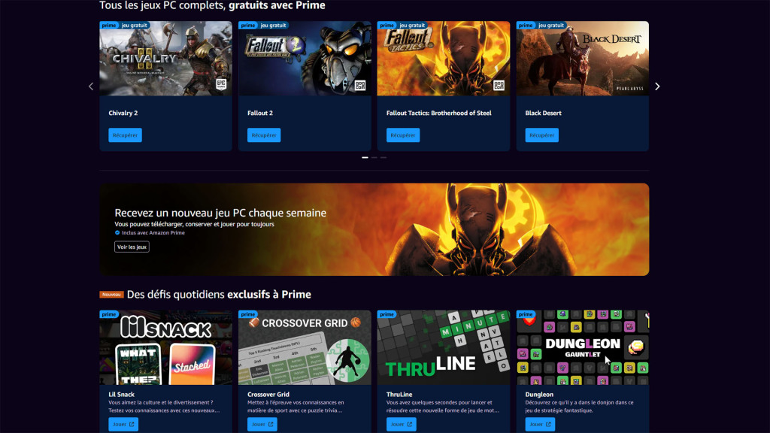The height and width of the screenshot is (433, 770).
Task: Click the prime badge on the Black Desert card
Action: tap(526, 25)
